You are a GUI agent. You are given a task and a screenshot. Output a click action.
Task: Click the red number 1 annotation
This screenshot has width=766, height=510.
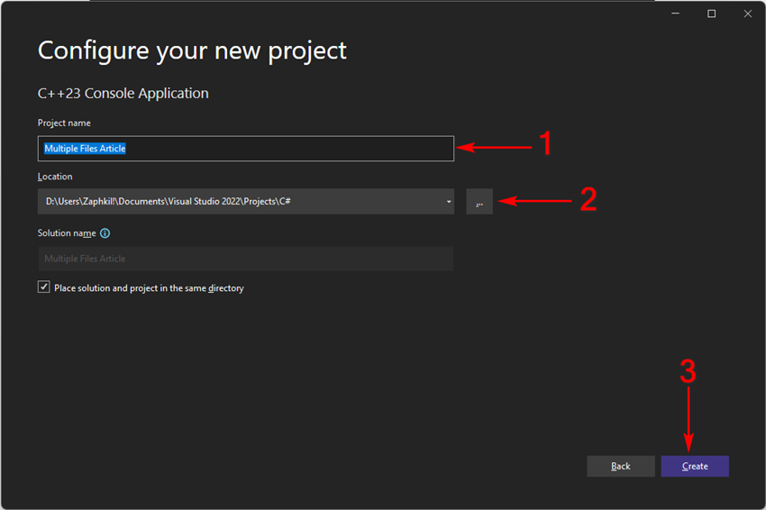click(545, 143)
